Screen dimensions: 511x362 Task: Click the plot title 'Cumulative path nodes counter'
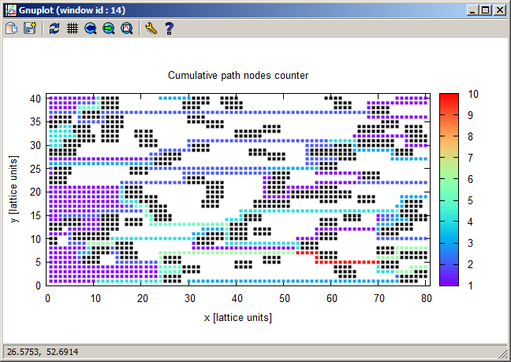point(238,75)
